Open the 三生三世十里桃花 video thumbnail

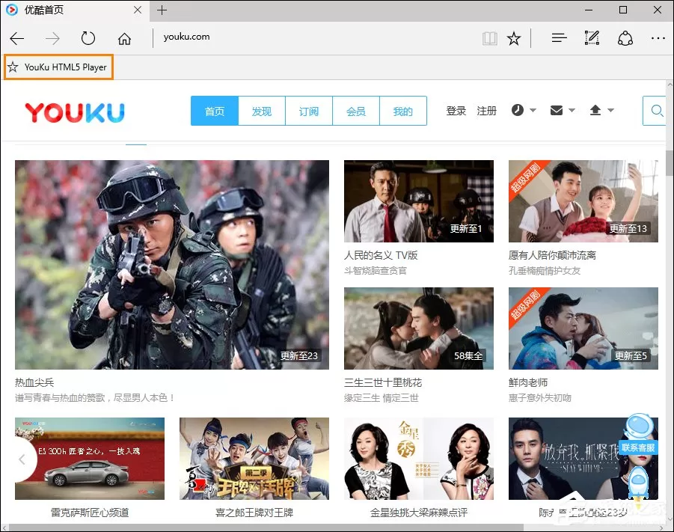pos(419,328)
